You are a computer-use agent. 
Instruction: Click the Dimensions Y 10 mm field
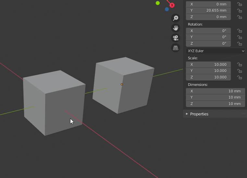[216, 97]
